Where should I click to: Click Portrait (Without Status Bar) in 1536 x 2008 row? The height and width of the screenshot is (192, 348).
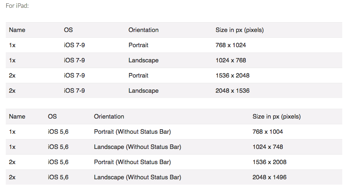pyautogui.click(x=132, y=162)
